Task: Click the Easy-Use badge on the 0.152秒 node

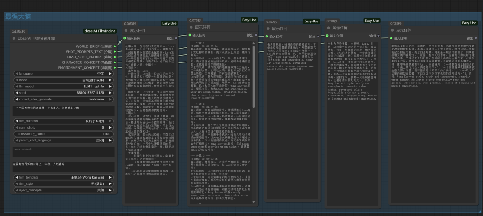Action: [311, 21]
